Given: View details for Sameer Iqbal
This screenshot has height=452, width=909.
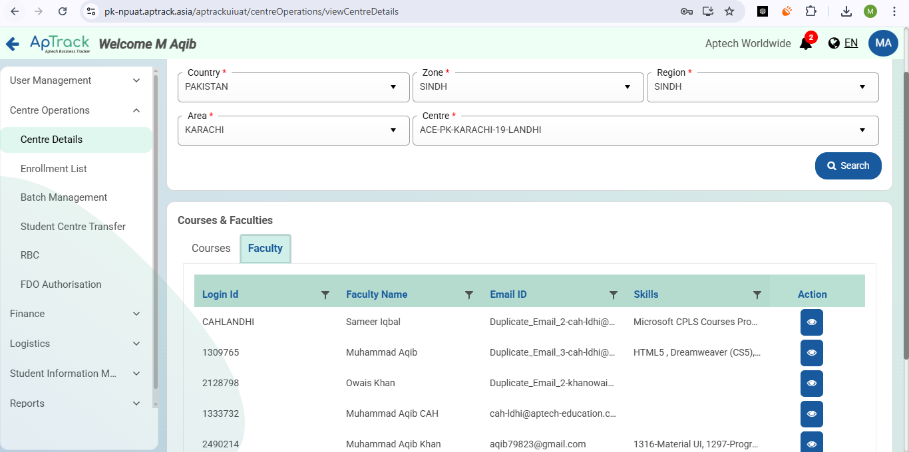Looking at the screenshot, I should pos(811,322).
